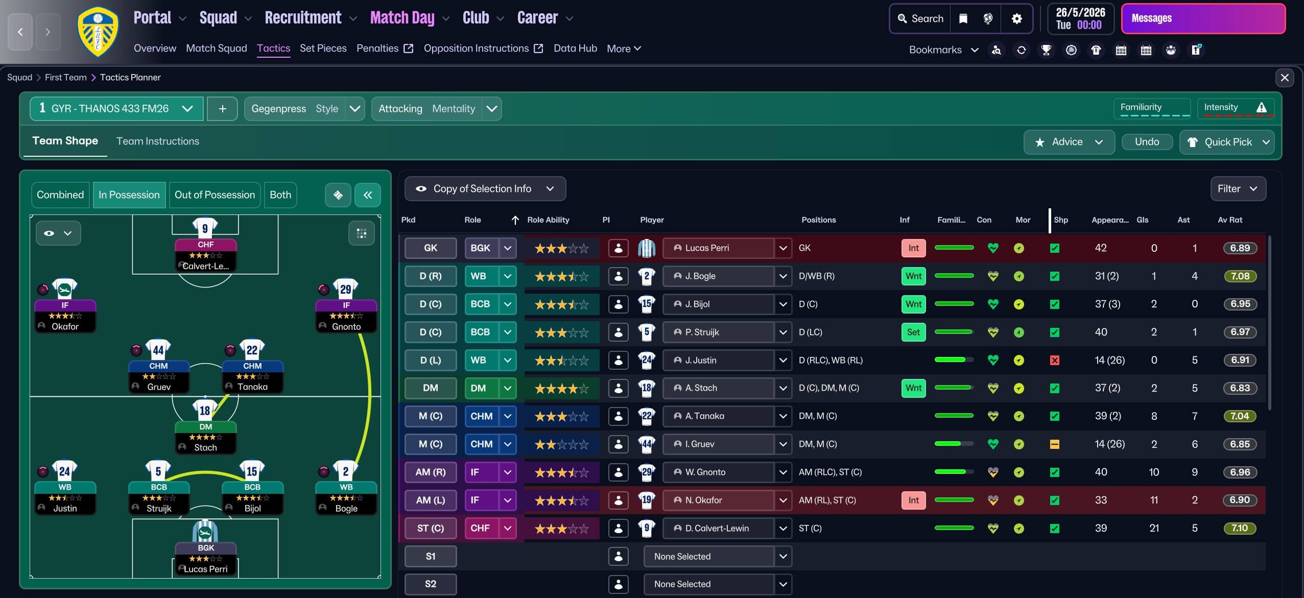Click the add tactic plus button
Screen dimensions: 1304x598
point(222,109)
